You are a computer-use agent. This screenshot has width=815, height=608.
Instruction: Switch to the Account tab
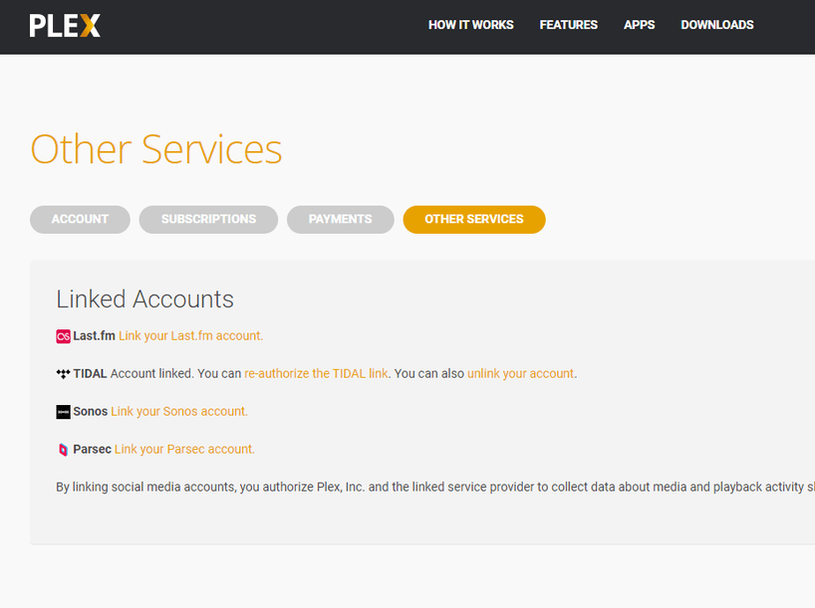80,219
